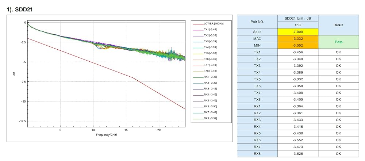Click the TX5 row label in table
Screen dimensions: 365x161
pos(257,79)
